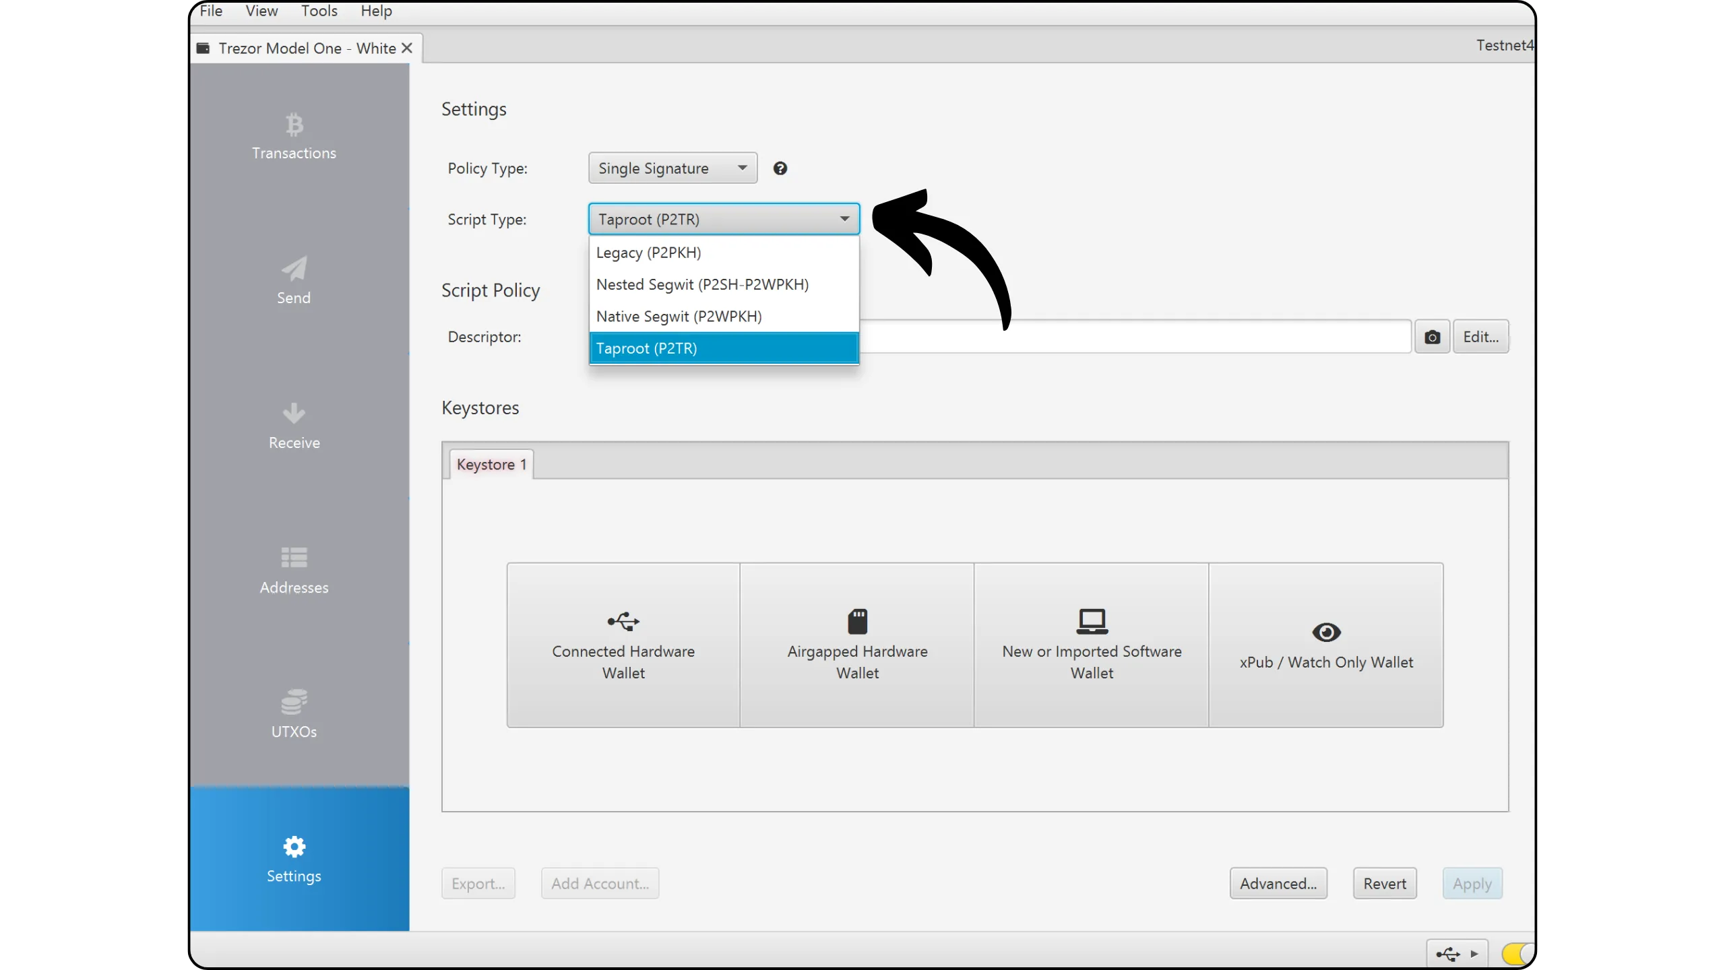Pick Legacy (P2PKH) from the list

(x=648, y=253)
